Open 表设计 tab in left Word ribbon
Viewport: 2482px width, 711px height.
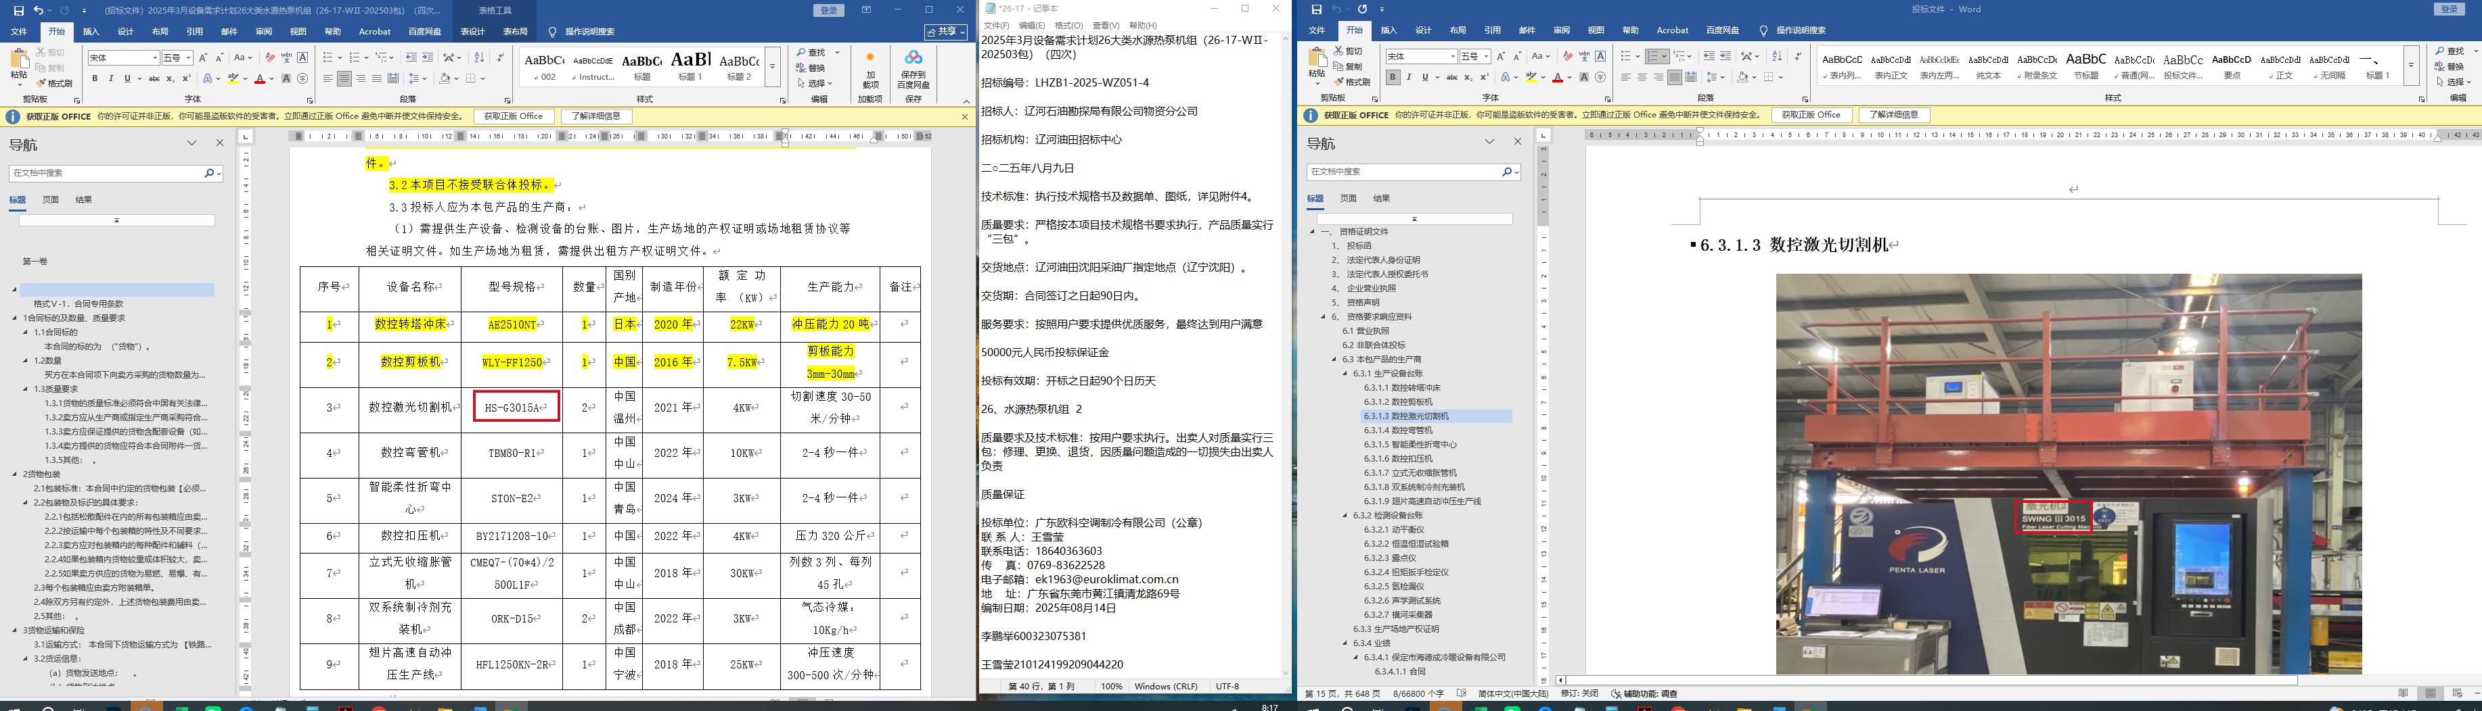[x=472, y=32]
